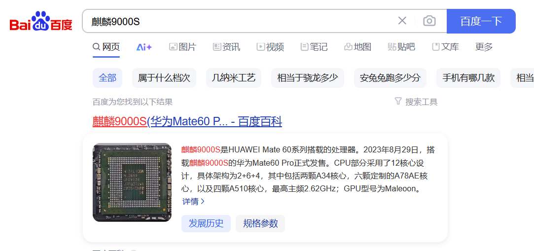The width and height of the screenshot is (534, 251).
Task: Open the 笔记 tab
Action: (x=314, y=47)
